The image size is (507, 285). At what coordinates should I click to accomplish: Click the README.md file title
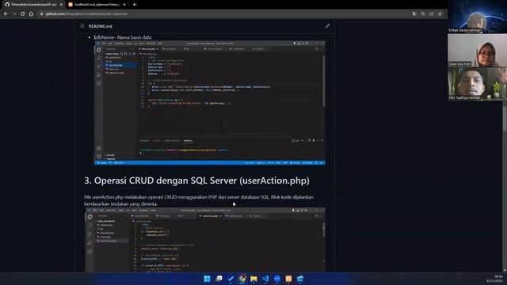tap(101, 26)
